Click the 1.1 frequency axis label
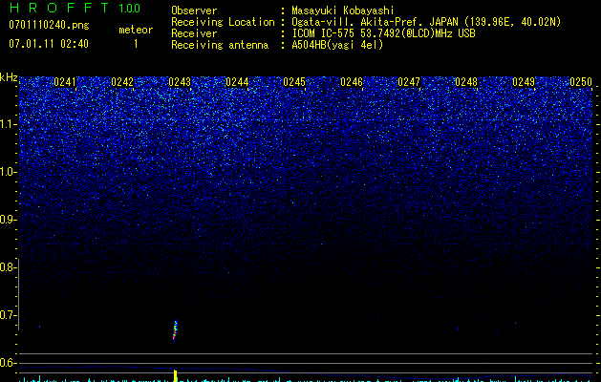 click(8, 124)
